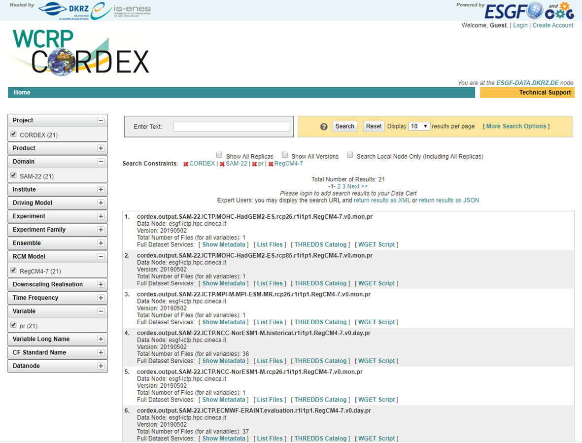This screenshot has height=443, width=582.
Task: Show Metadata for result 5 NorESM1 rcp26
Action: [224, 400]
